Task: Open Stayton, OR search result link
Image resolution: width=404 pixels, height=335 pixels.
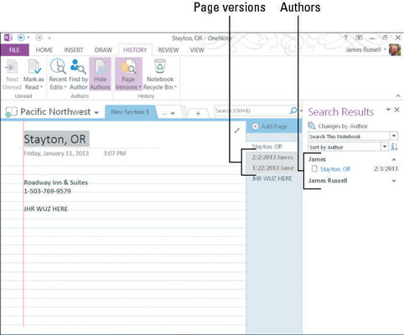Action: click(335, 169)
